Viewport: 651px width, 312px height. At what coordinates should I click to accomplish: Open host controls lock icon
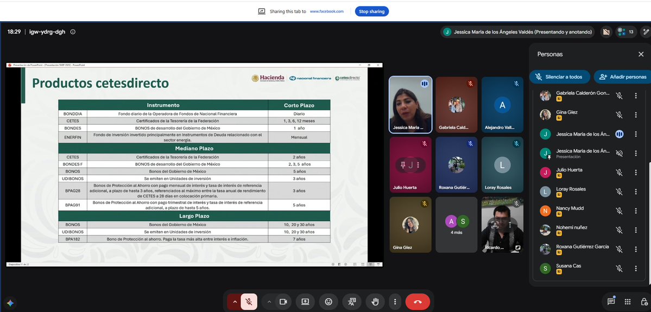(x=644, y=302)
